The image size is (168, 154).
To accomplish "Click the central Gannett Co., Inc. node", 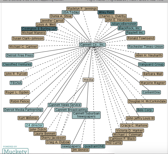I will coord(92,45).
